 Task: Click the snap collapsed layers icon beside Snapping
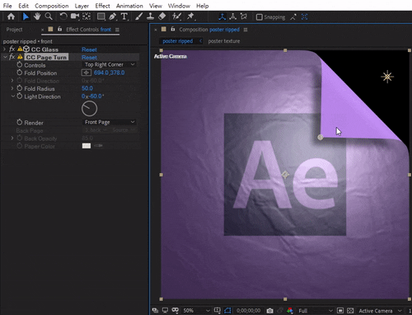coord(293,17)
